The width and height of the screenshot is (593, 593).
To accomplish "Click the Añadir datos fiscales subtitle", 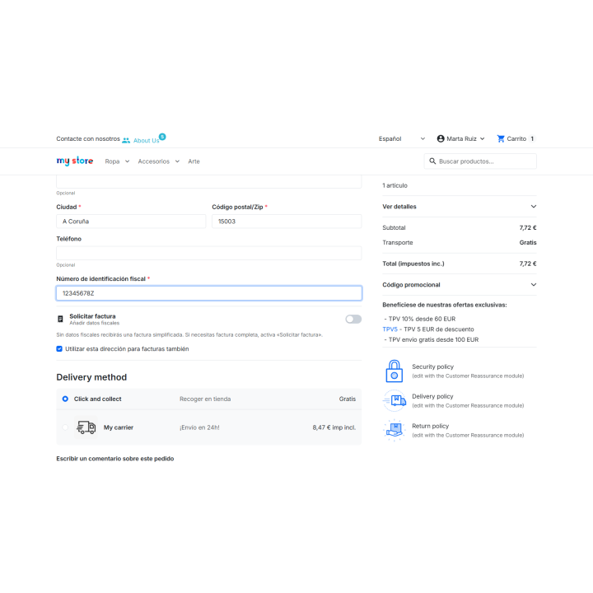I will pos(94,323).
